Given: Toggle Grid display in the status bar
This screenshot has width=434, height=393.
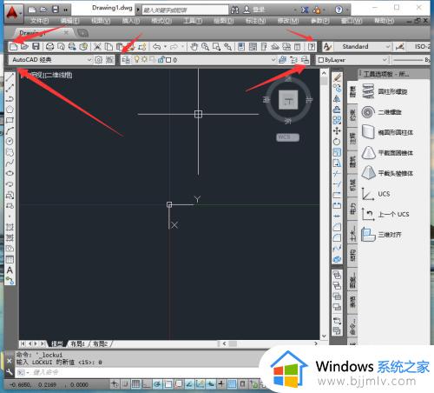Looking at the screenshot, I should (x=135, y=384).
